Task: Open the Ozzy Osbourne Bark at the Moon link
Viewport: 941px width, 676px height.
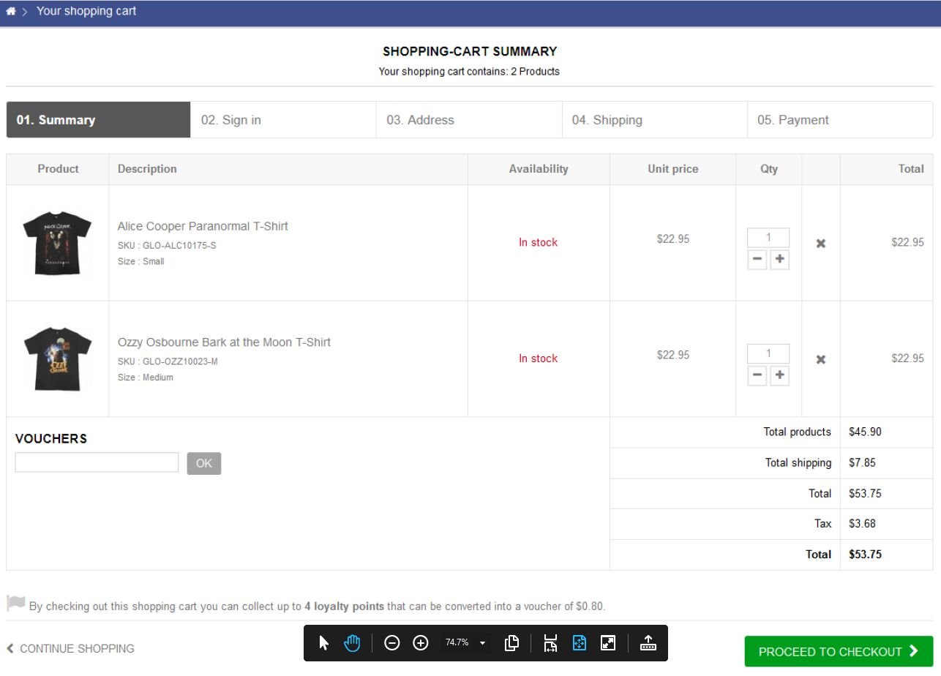Action: click(224, 342)
